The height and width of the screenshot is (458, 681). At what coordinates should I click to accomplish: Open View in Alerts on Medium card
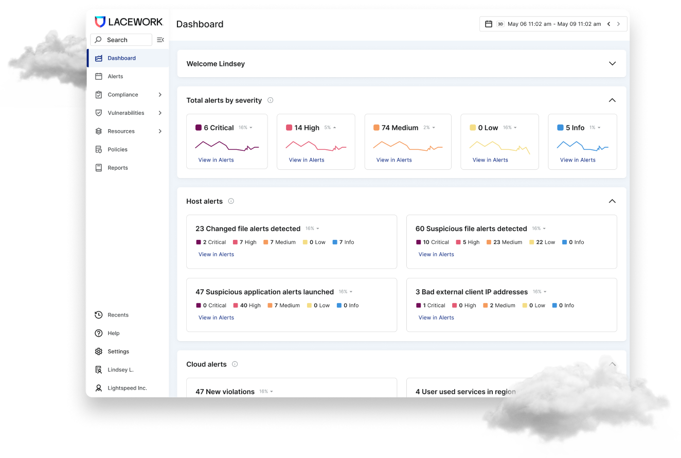394,160
